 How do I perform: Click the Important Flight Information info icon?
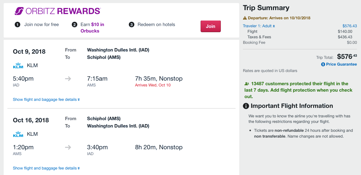(246, 106)
